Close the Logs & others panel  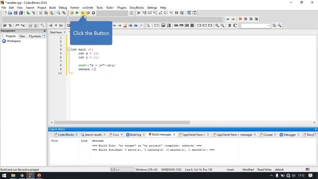316,129
